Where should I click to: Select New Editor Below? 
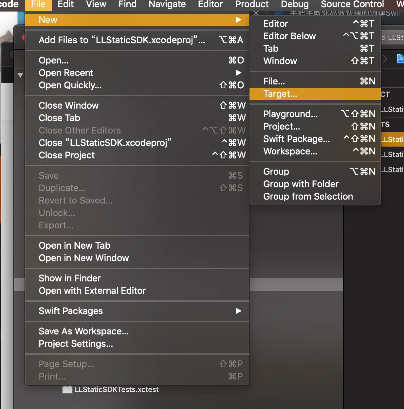coord(315,36)
